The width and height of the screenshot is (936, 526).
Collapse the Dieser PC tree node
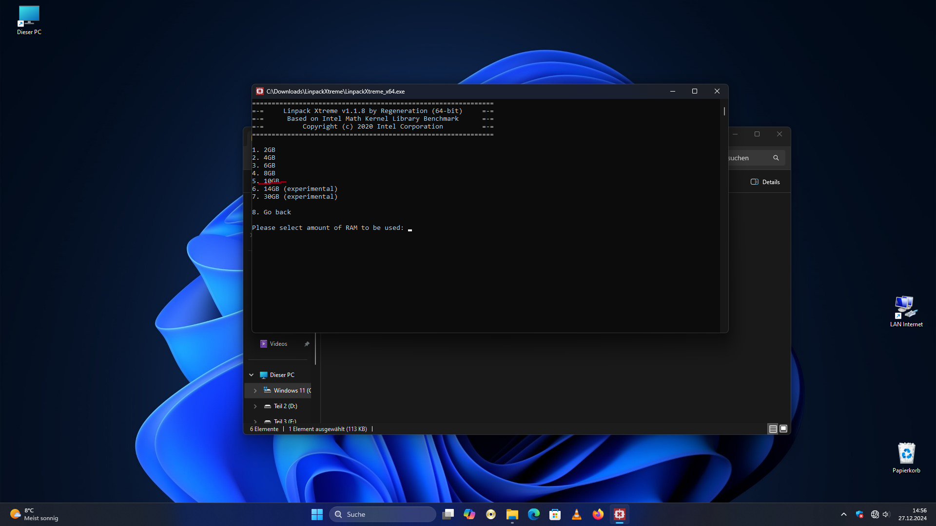252,375
